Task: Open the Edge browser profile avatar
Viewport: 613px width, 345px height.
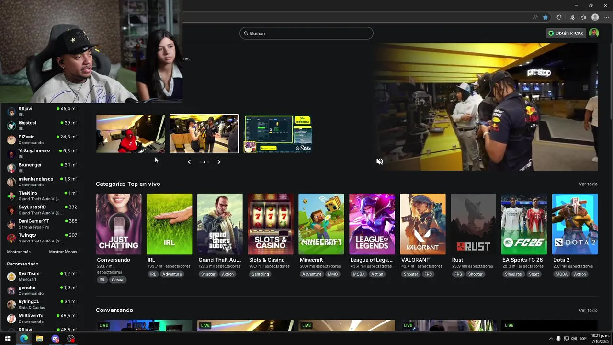Action: click(595, 17)
